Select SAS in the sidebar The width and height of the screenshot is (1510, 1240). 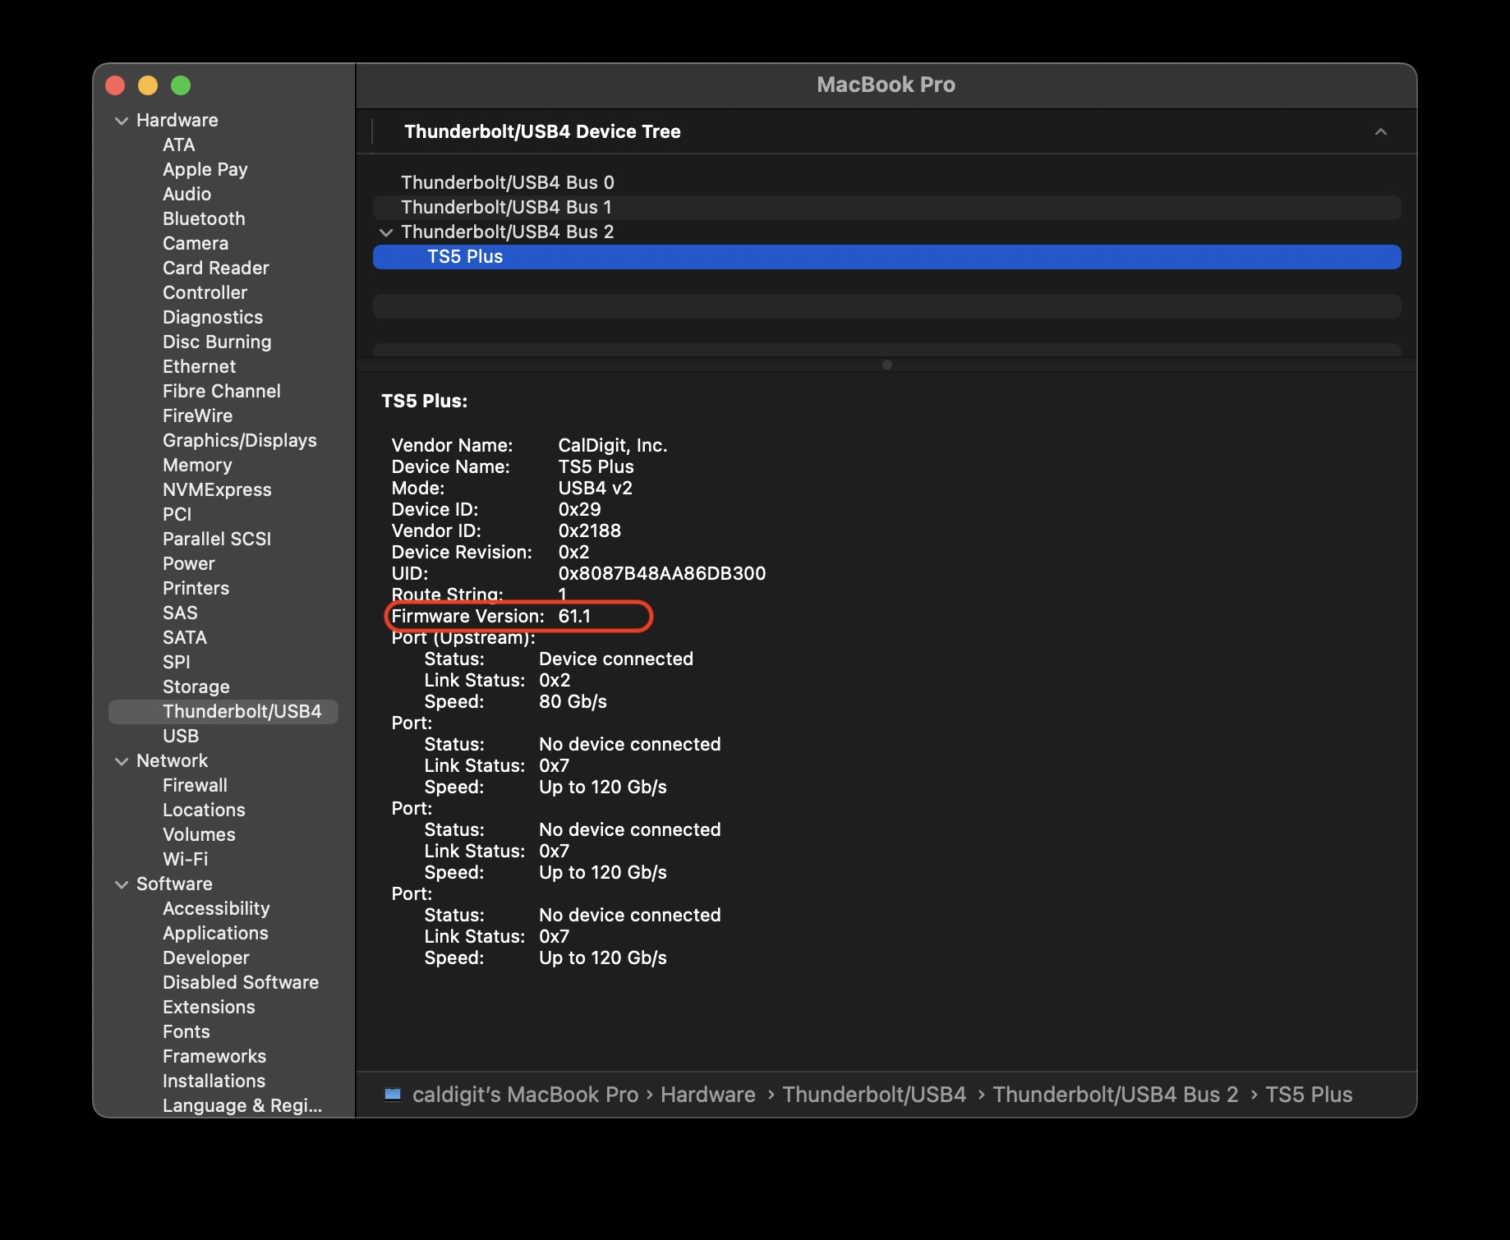click(180, 613)
